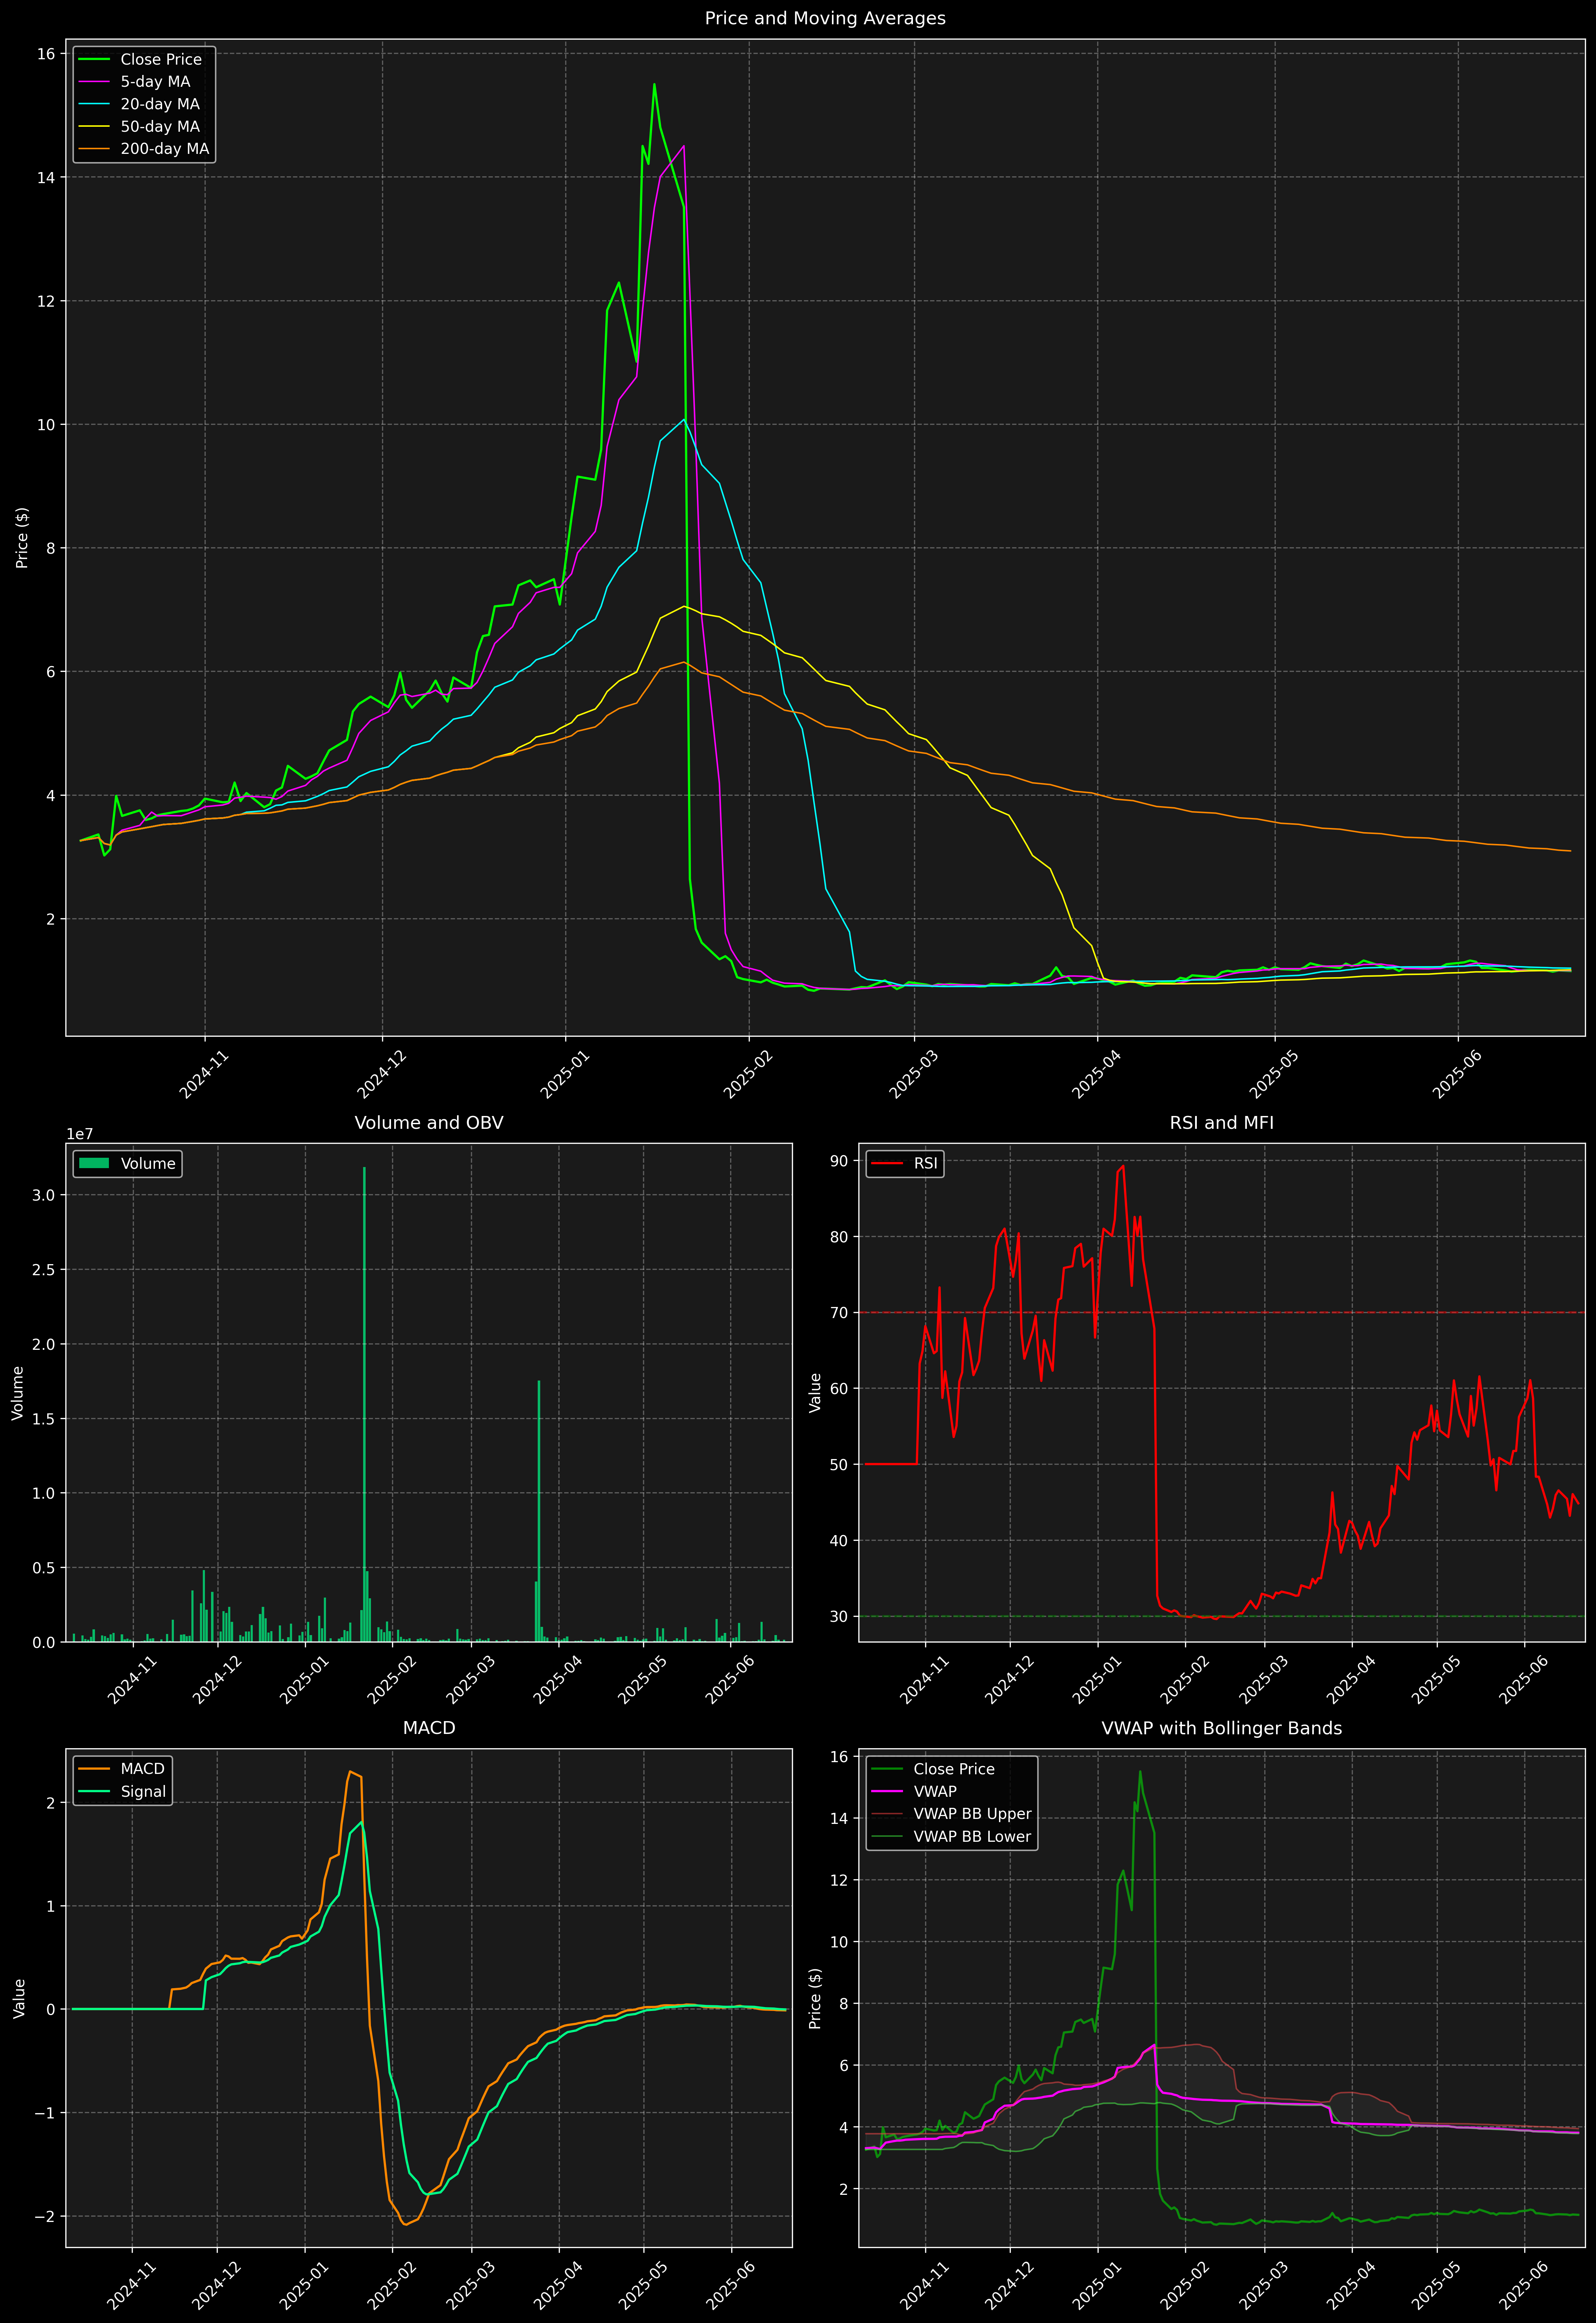Click the 'VWAP with Bollinger Bands' chart title
The height and width of the screenshot is (2323, 1596).
1222,1728
